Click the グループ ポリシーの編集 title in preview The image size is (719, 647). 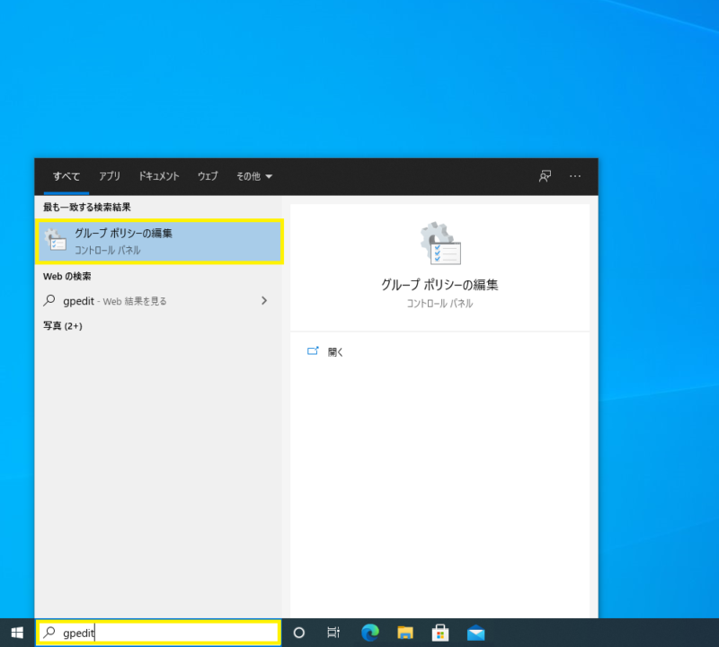coord(439,285)
